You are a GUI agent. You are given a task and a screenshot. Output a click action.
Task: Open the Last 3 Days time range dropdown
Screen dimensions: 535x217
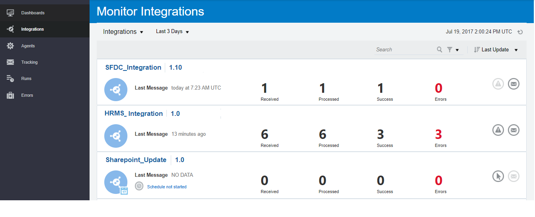(172, 31)
